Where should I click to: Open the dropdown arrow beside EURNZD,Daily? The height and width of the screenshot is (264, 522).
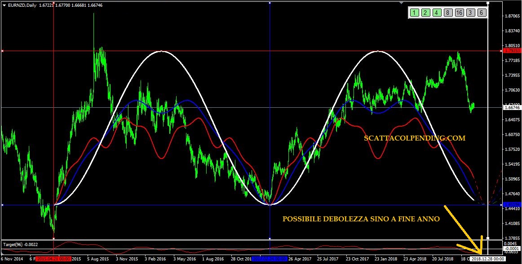click(x=4, y=4)
